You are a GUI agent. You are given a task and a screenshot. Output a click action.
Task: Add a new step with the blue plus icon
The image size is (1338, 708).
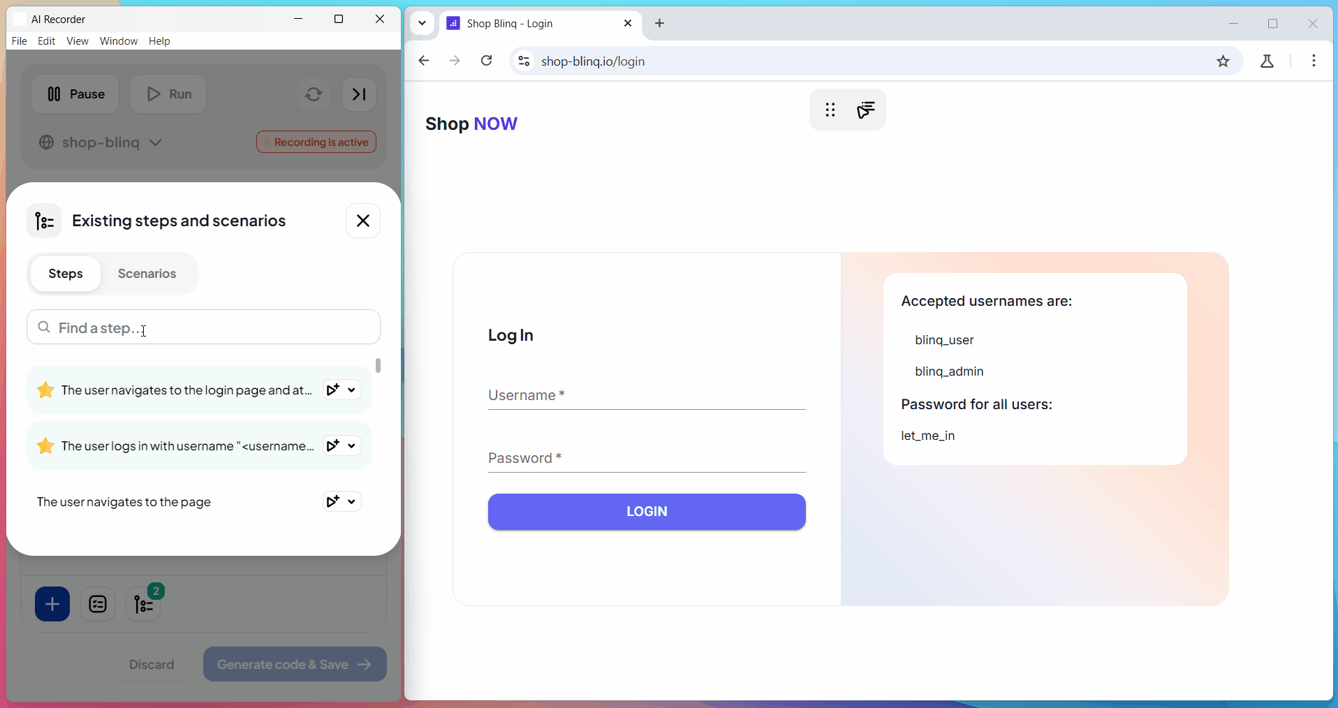(52, 603)
